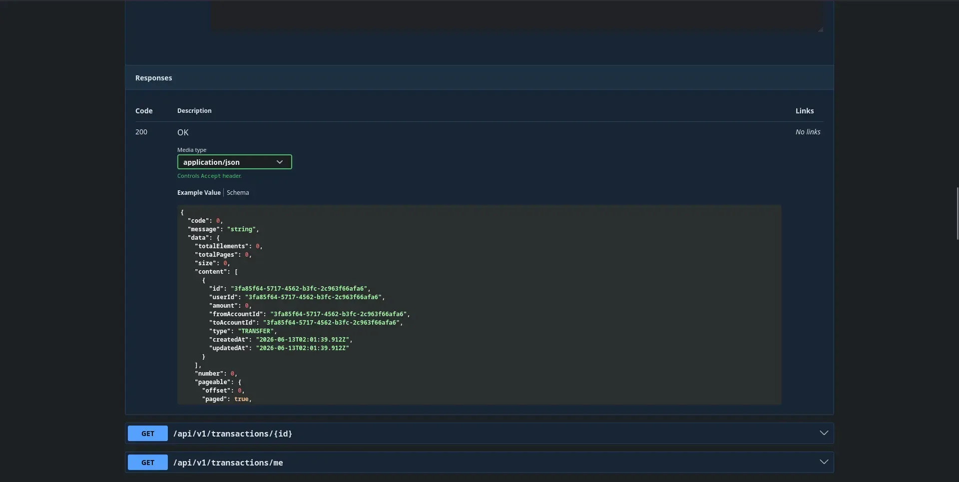The width and height of the screenshot is (959, 482).
Task: Click the textarea resize handle at top
Action: pos(820,29)
